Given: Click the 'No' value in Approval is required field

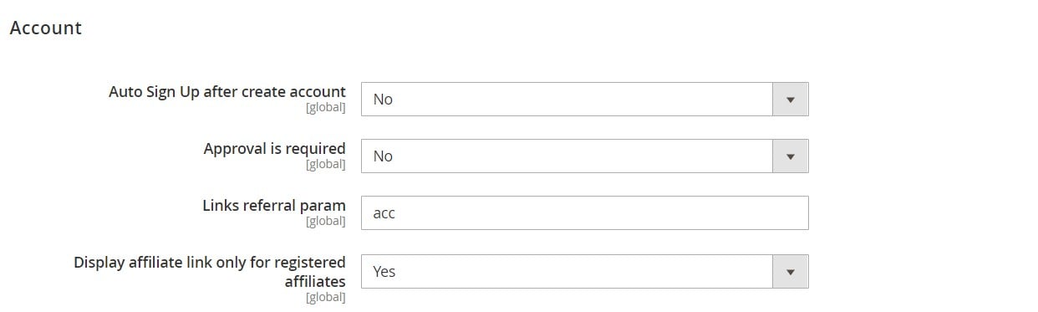Looking at the screenshot, I should click(x=383, y=156).
